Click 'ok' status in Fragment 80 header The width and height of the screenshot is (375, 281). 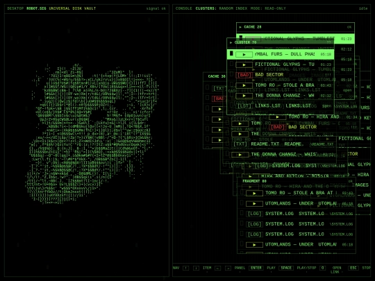click(x=351, y=181)
